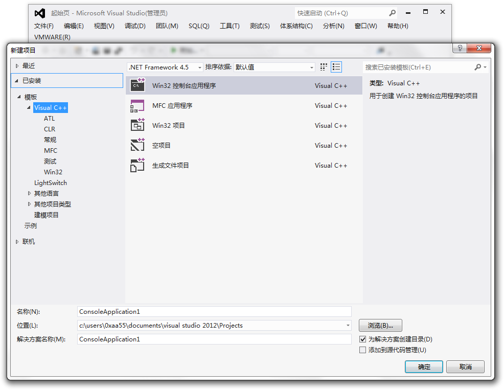504x390 pixels.
Task: Select the LightSwitch tree item
Action: coord(51,182)
